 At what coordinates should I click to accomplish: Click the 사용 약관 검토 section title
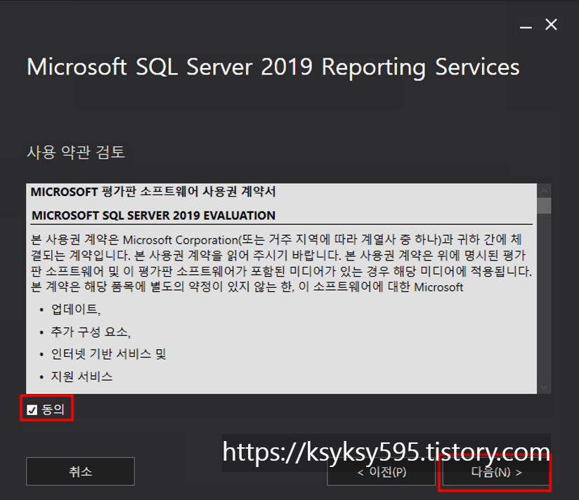[x=76, y=152]
